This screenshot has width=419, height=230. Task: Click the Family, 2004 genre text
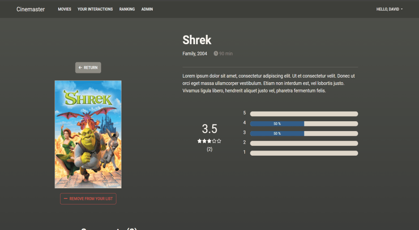[x=195, y=53]
